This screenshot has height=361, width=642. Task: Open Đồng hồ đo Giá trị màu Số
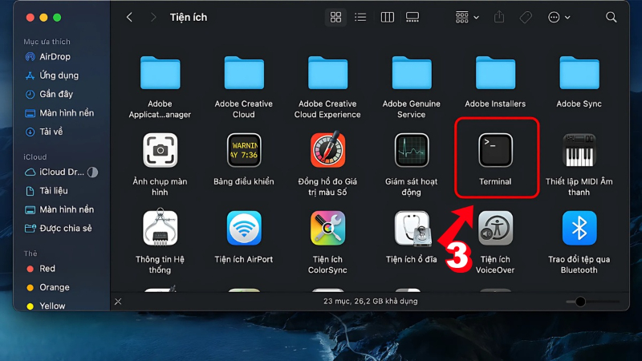327,149
